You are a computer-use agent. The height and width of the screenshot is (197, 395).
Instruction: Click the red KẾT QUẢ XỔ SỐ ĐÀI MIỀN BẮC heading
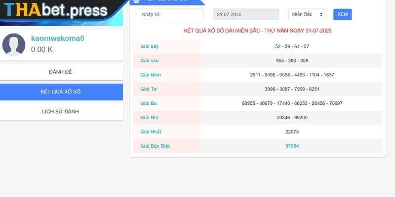pyautogui.click(x=257, y=31)
